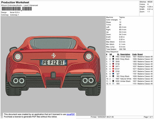Click 'Wilcom EmbroideryStudio – Level 3 Advanced' text
Viewport: 154px width, 119px height.
pyautogui.click(x=20, y=5)
